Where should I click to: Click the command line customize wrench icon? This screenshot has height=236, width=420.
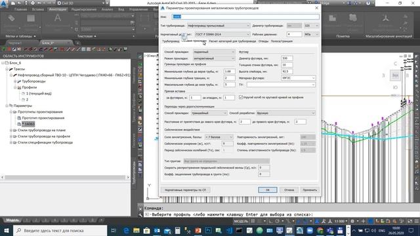pyautogui.click(x=140, y=214)
